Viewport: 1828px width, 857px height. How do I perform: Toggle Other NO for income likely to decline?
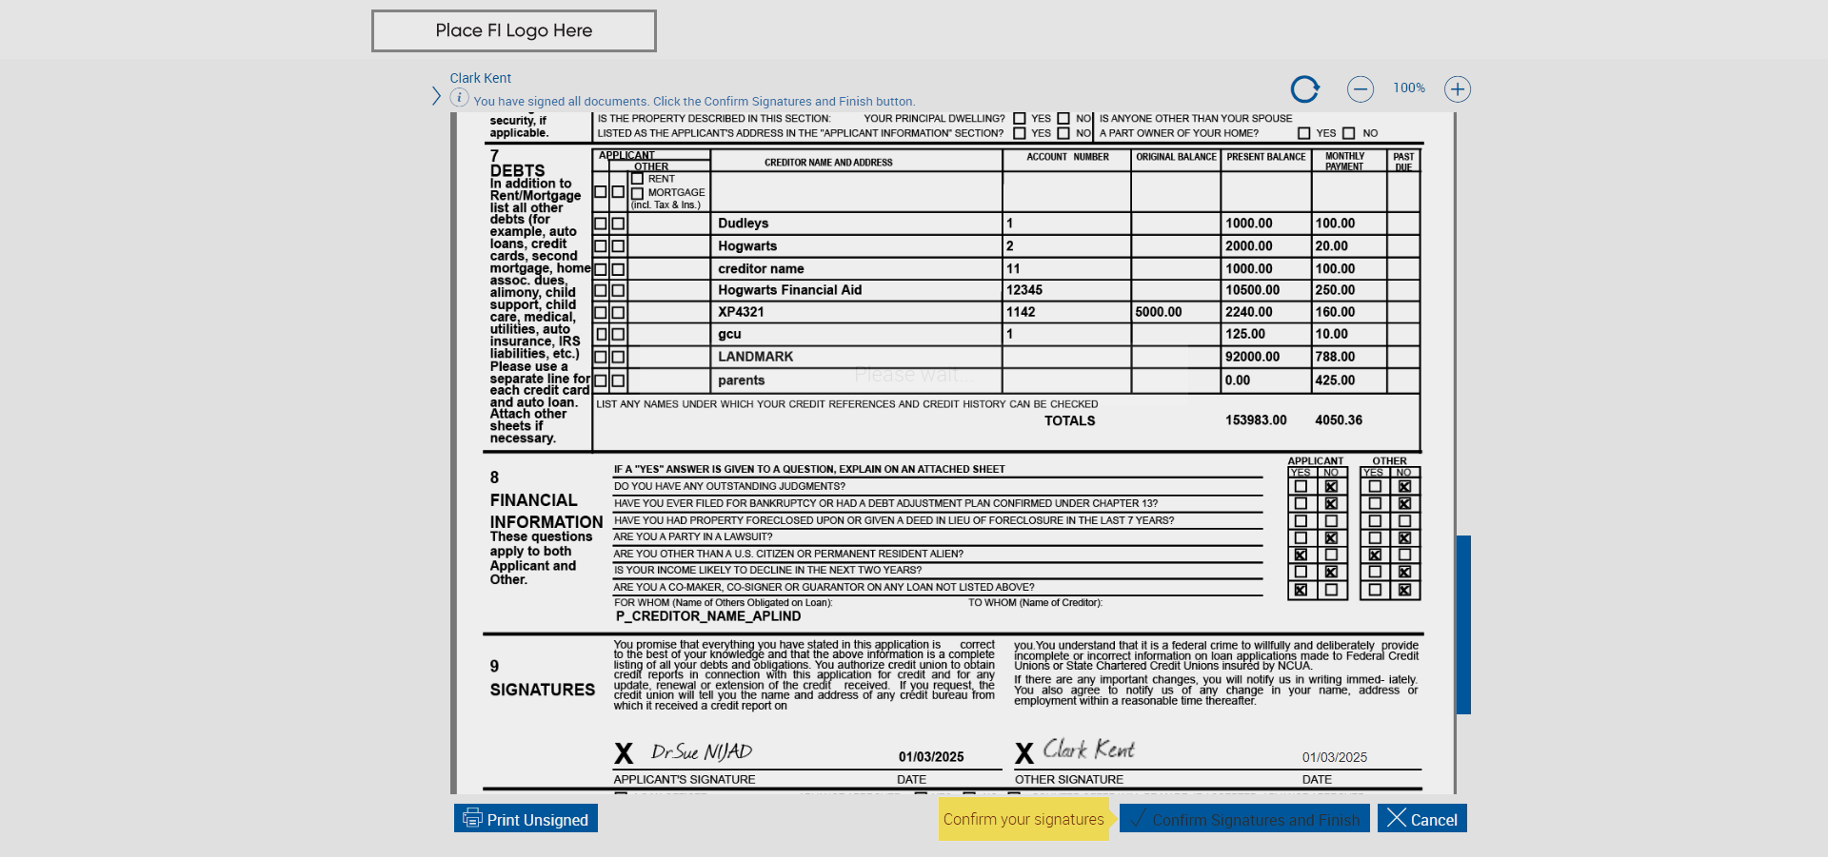(1404, 572)
